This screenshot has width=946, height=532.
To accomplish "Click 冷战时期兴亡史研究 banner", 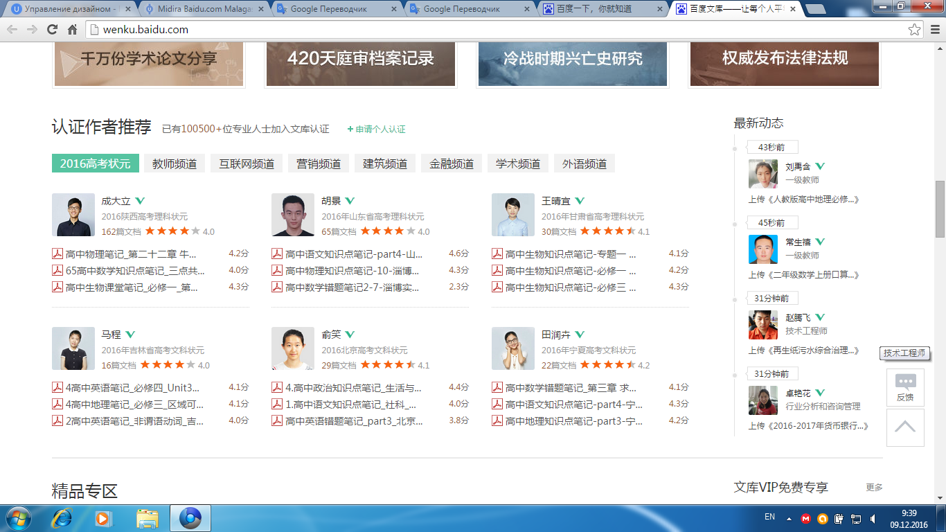I will 573,64.
